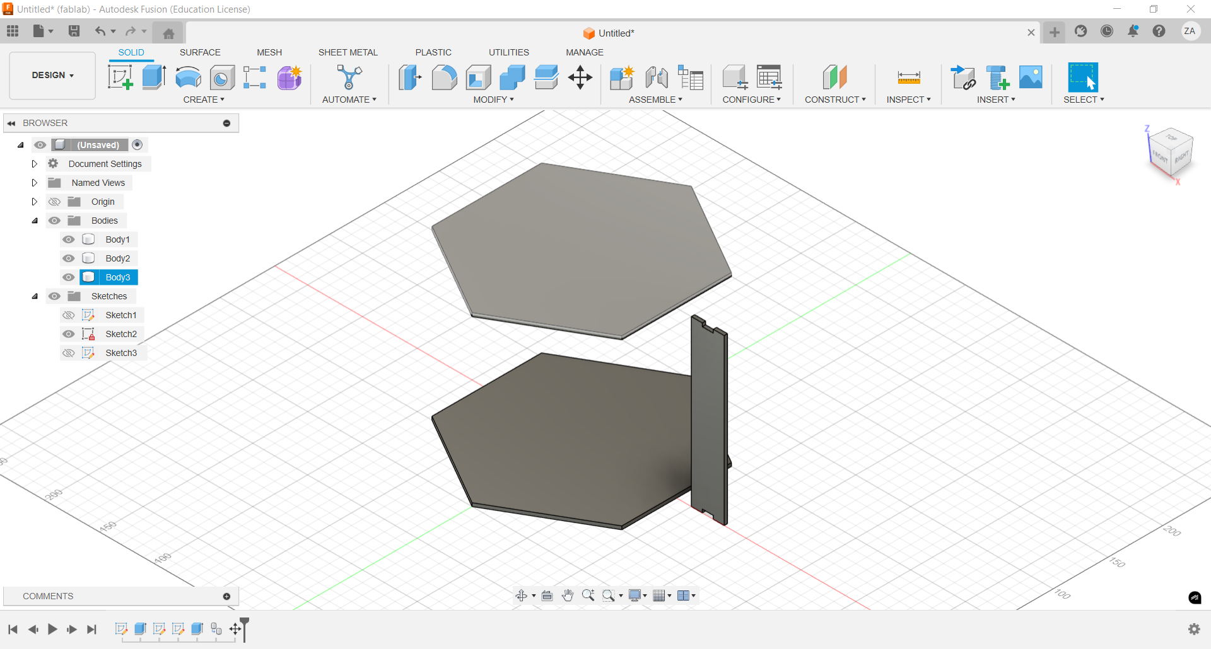Select the Move/Copy arrows tool
The image size is (1211, 649).
click(580, 78)
